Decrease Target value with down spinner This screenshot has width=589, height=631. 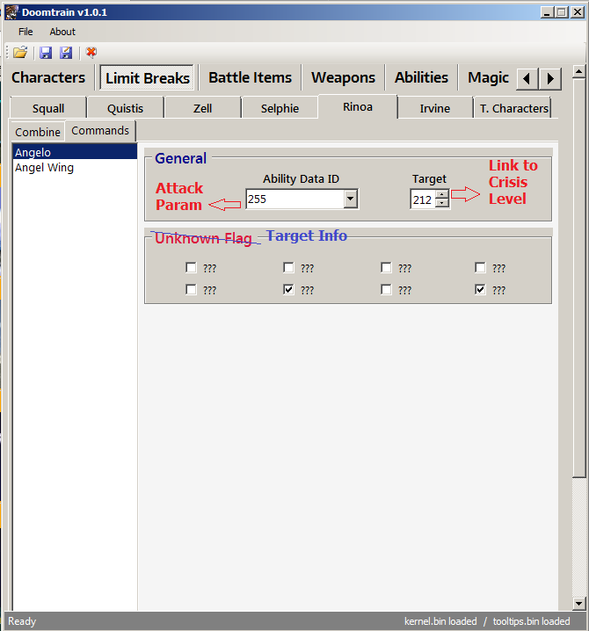click(x=442, y=204)
